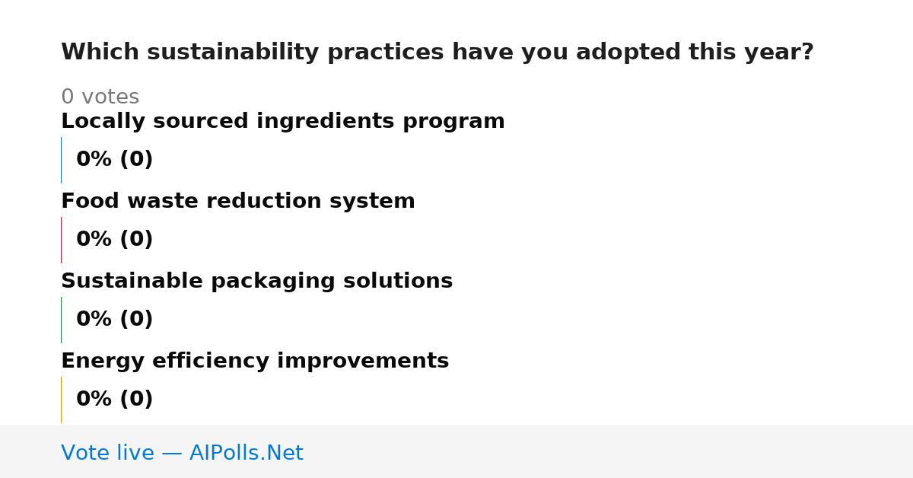Click the '0 votes' total count

100,97
